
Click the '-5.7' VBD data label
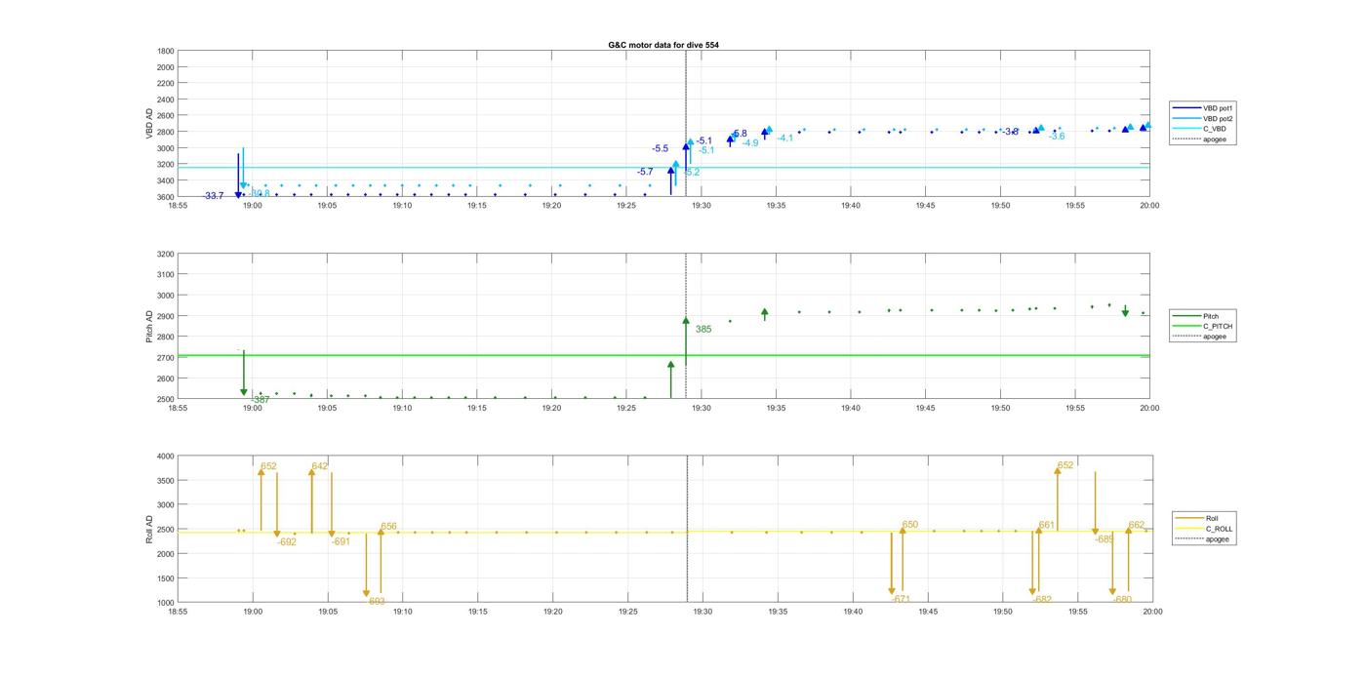point(645,172)
